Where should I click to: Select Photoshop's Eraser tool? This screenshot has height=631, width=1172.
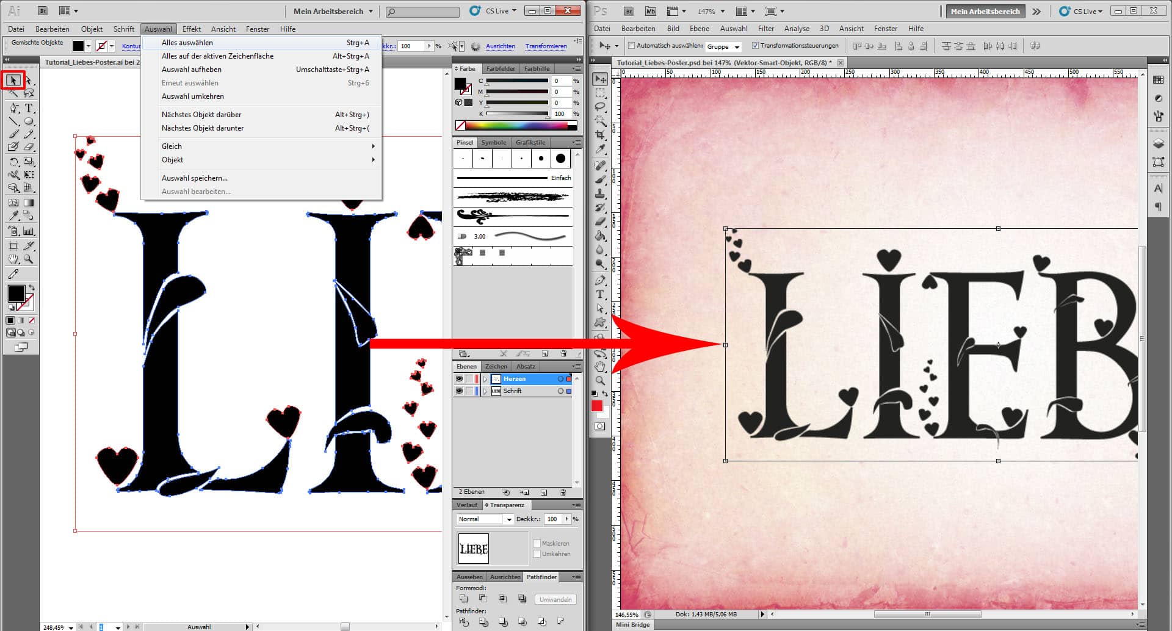(x=601, y=221)
